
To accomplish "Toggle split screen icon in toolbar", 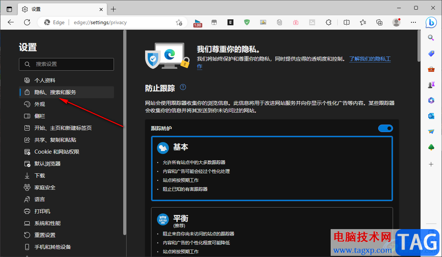I will [347, 22].
